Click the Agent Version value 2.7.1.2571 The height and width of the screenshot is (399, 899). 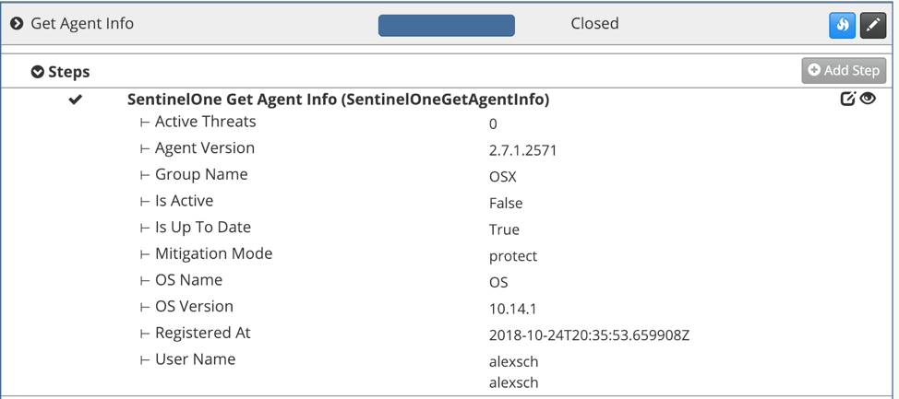pos(522,150)
